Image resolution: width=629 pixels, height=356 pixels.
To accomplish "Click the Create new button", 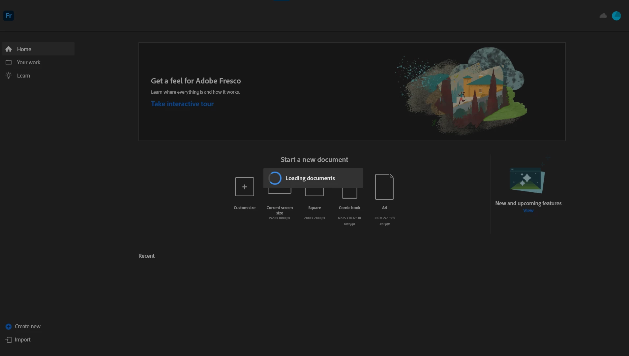I will (x=23, y=326).
